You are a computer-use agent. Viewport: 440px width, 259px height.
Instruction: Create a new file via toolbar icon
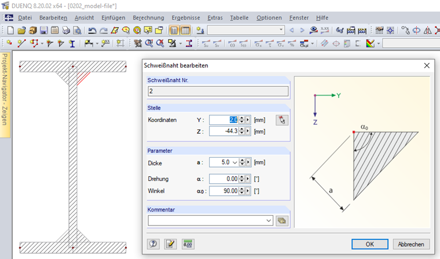tap(10, 30)
